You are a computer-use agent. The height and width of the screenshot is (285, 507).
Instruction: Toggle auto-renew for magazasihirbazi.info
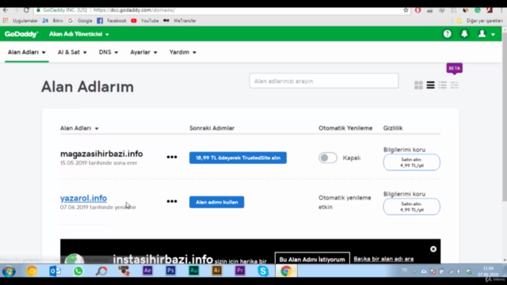click(328, 158)
